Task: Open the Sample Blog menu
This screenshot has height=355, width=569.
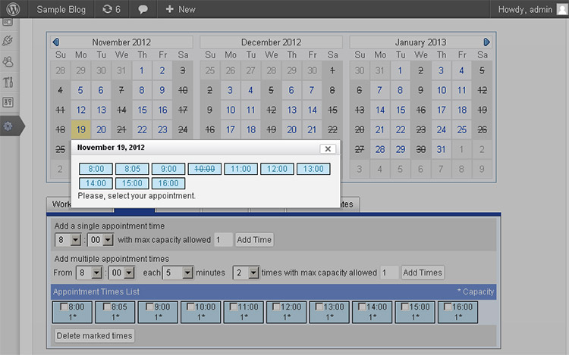Action: [x=61, y=9]
